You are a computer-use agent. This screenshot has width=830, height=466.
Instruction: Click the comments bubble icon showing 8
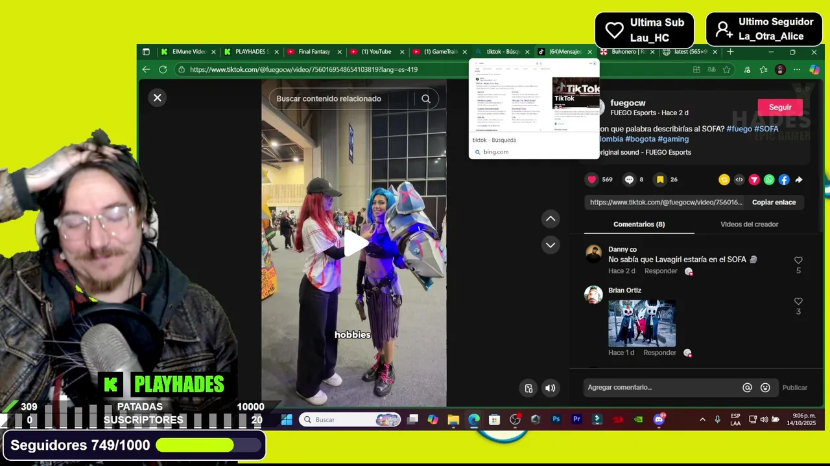(629, 179)
